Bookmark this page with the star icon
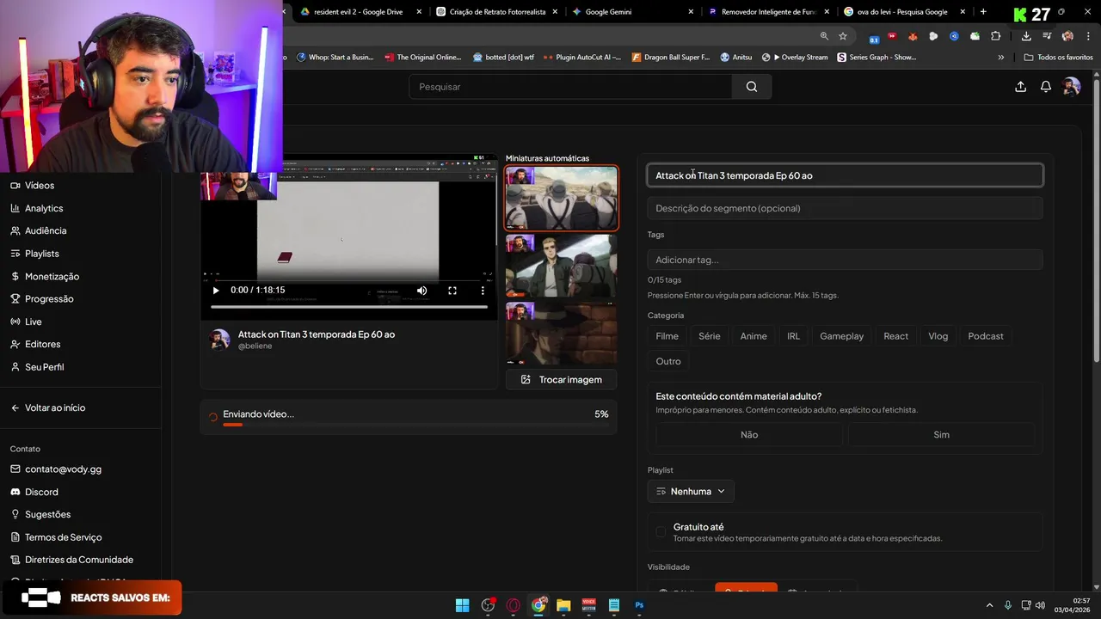Image resolution: width=1101 pixels, height=619 pixels. 843,36
